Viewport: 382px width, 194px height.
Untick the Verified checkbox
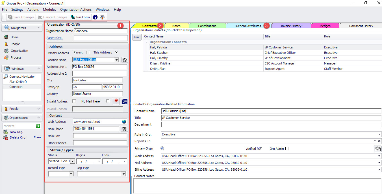point(259,148)
